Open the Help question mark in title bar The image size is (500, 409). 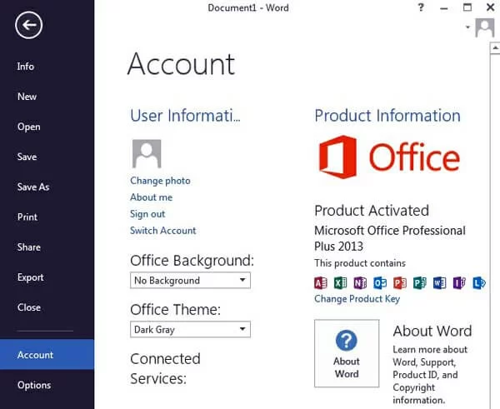click(x=421, y=7)
